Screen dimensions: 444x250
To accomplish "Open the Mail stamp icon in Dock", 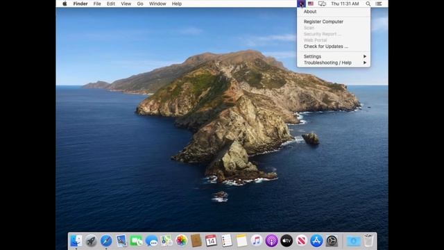I will (x=121, y=241).
